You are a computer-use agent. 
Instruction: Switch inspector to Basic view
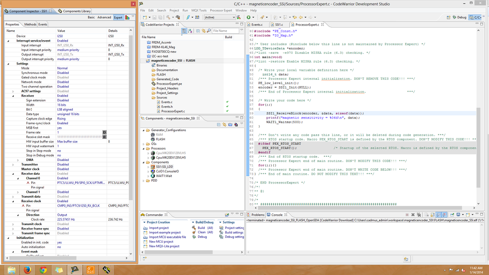91,17
